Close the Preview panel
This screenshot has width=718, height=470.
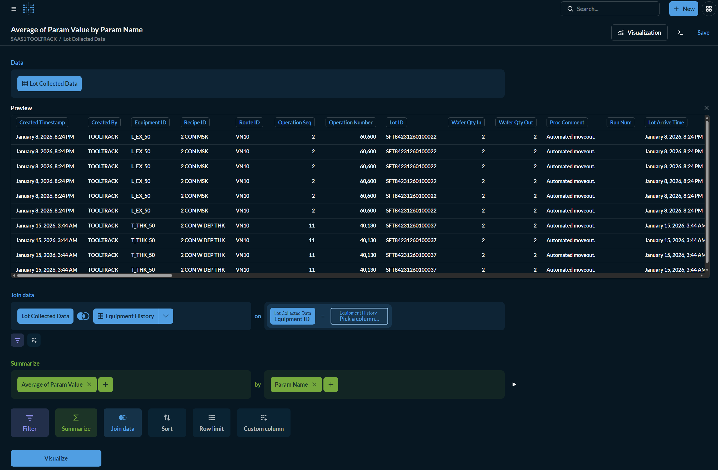(x=706, y=108)
